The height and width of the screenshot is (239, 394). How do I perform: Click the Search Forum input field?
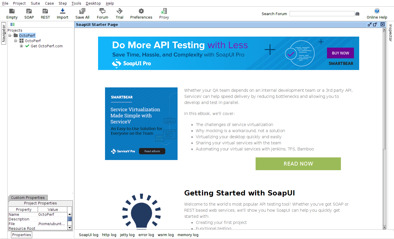321,13
